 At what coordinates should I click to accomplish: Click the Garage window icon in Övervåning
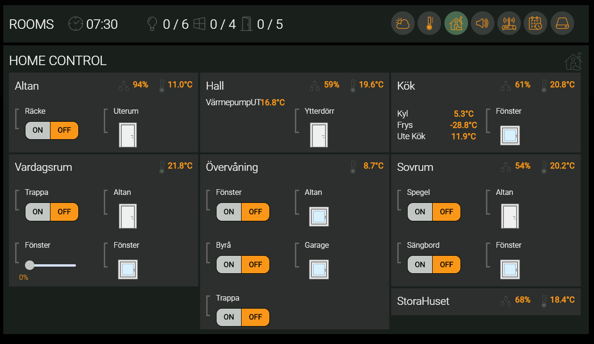[x=318, y=269]
